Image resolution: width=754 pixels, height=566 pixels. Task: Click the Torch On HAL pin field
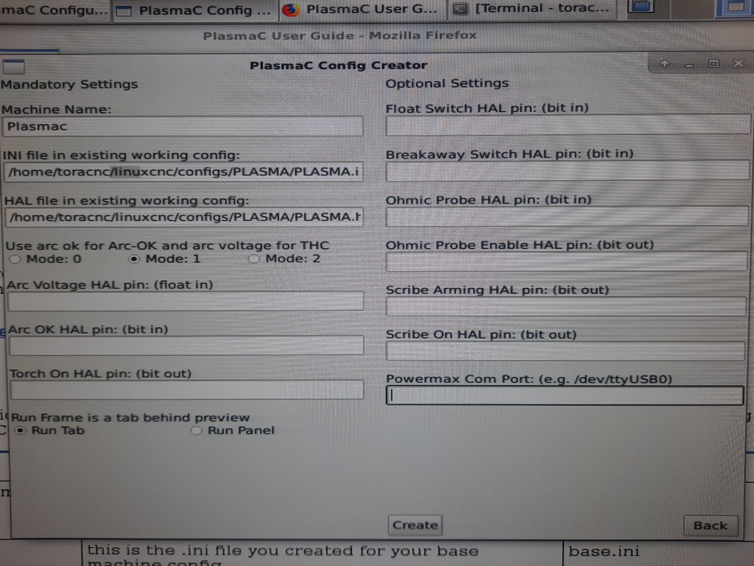pos(187,390)
